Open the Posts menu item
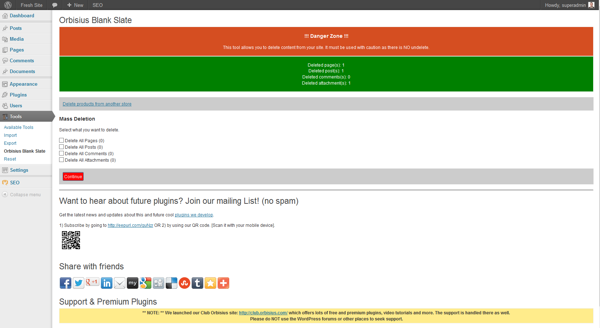 pos(16,28)
